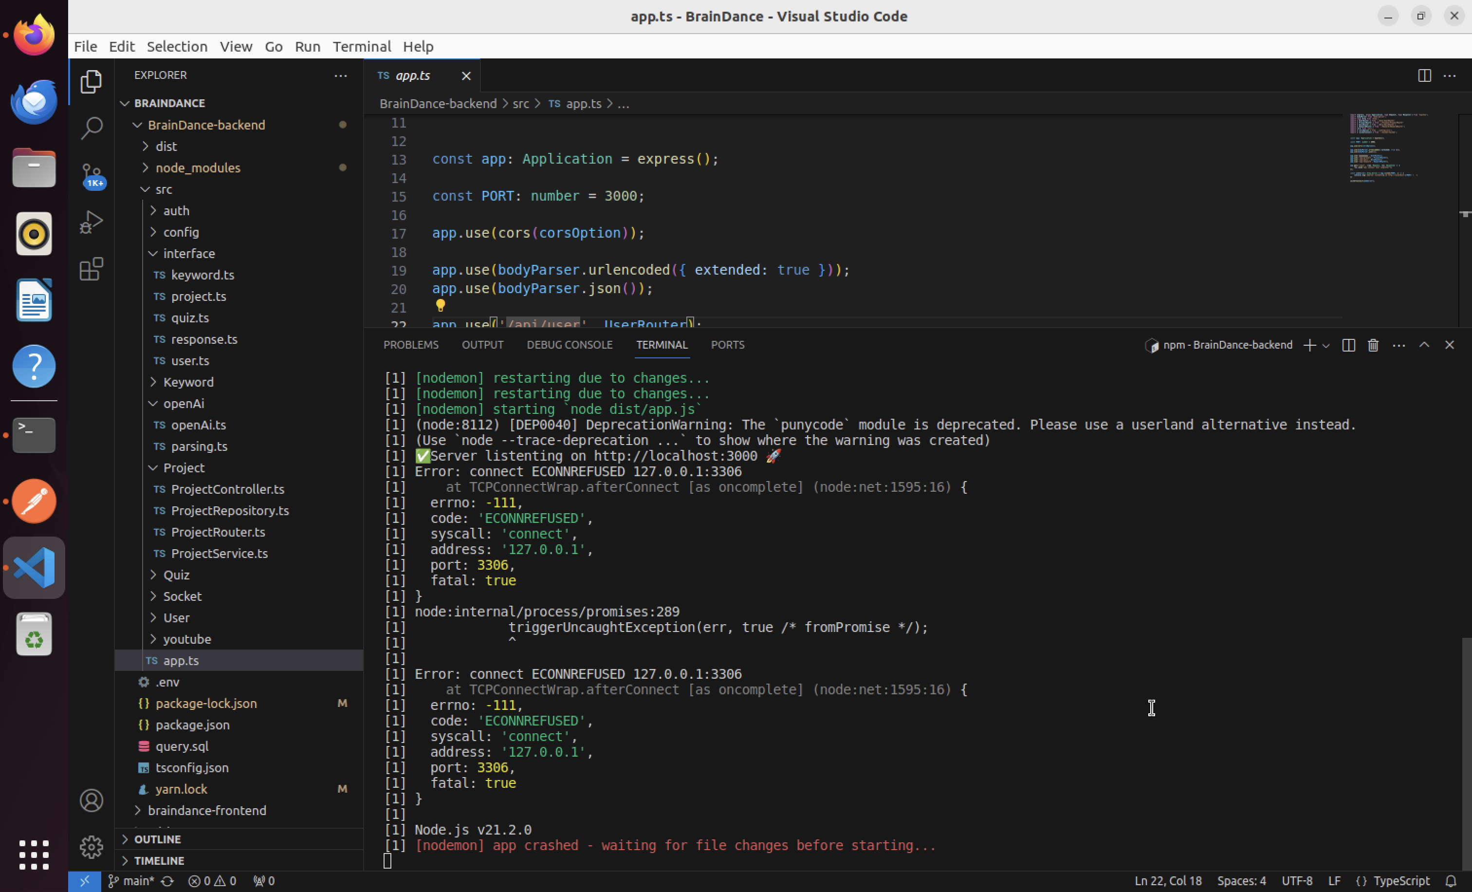Switch to the PORTS tab
The width and height of the screenshot is (1472, 892).
coord(728,345)
